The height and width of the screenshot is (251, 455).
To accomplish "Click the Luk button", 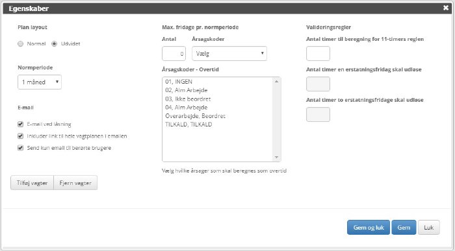I will (x=429, y=227).
